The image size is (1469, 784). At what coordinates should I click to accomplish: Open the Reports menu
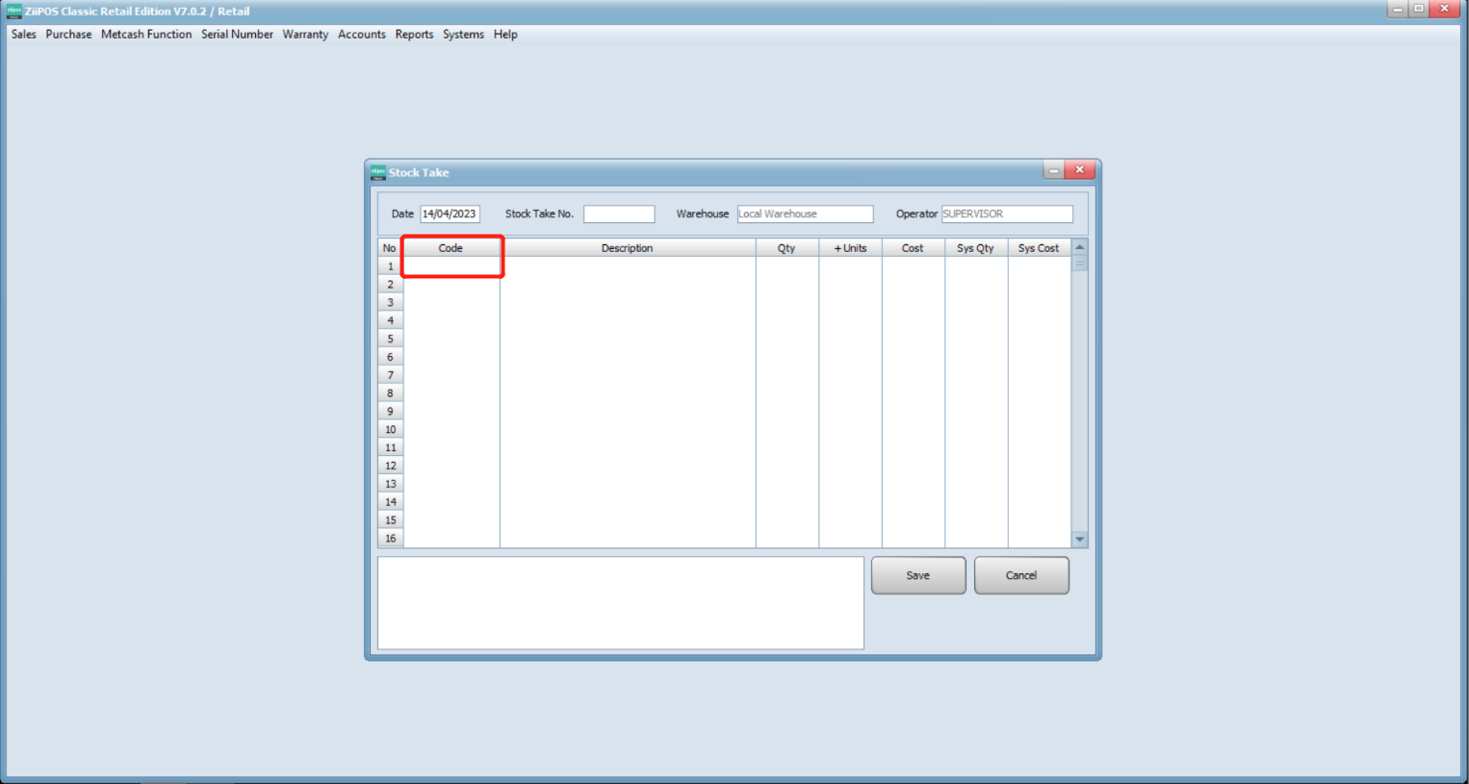[x=414, y=34]
